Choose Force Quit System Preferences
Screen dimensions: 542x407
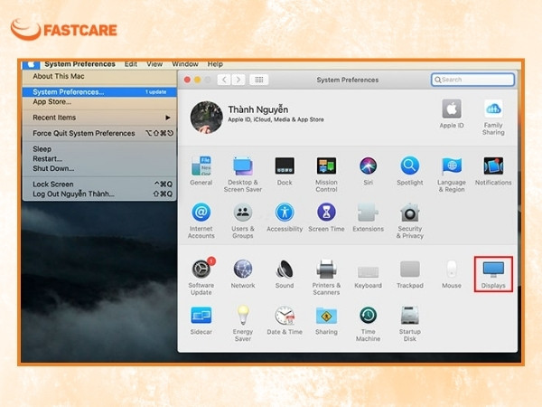click(x=99, y=133)
